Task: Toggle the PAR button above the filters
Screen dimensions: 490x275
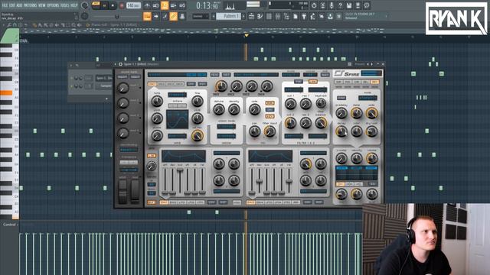Action: pyautogui.click(x=298, y=82)
